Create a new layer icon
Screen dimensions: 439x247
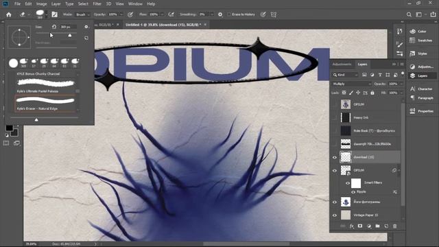pos(386,226)
